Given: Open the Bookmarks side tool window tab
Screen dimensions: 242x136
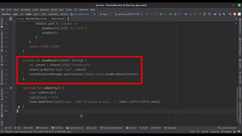Looking at the screenshot, I should coord(2,110).
